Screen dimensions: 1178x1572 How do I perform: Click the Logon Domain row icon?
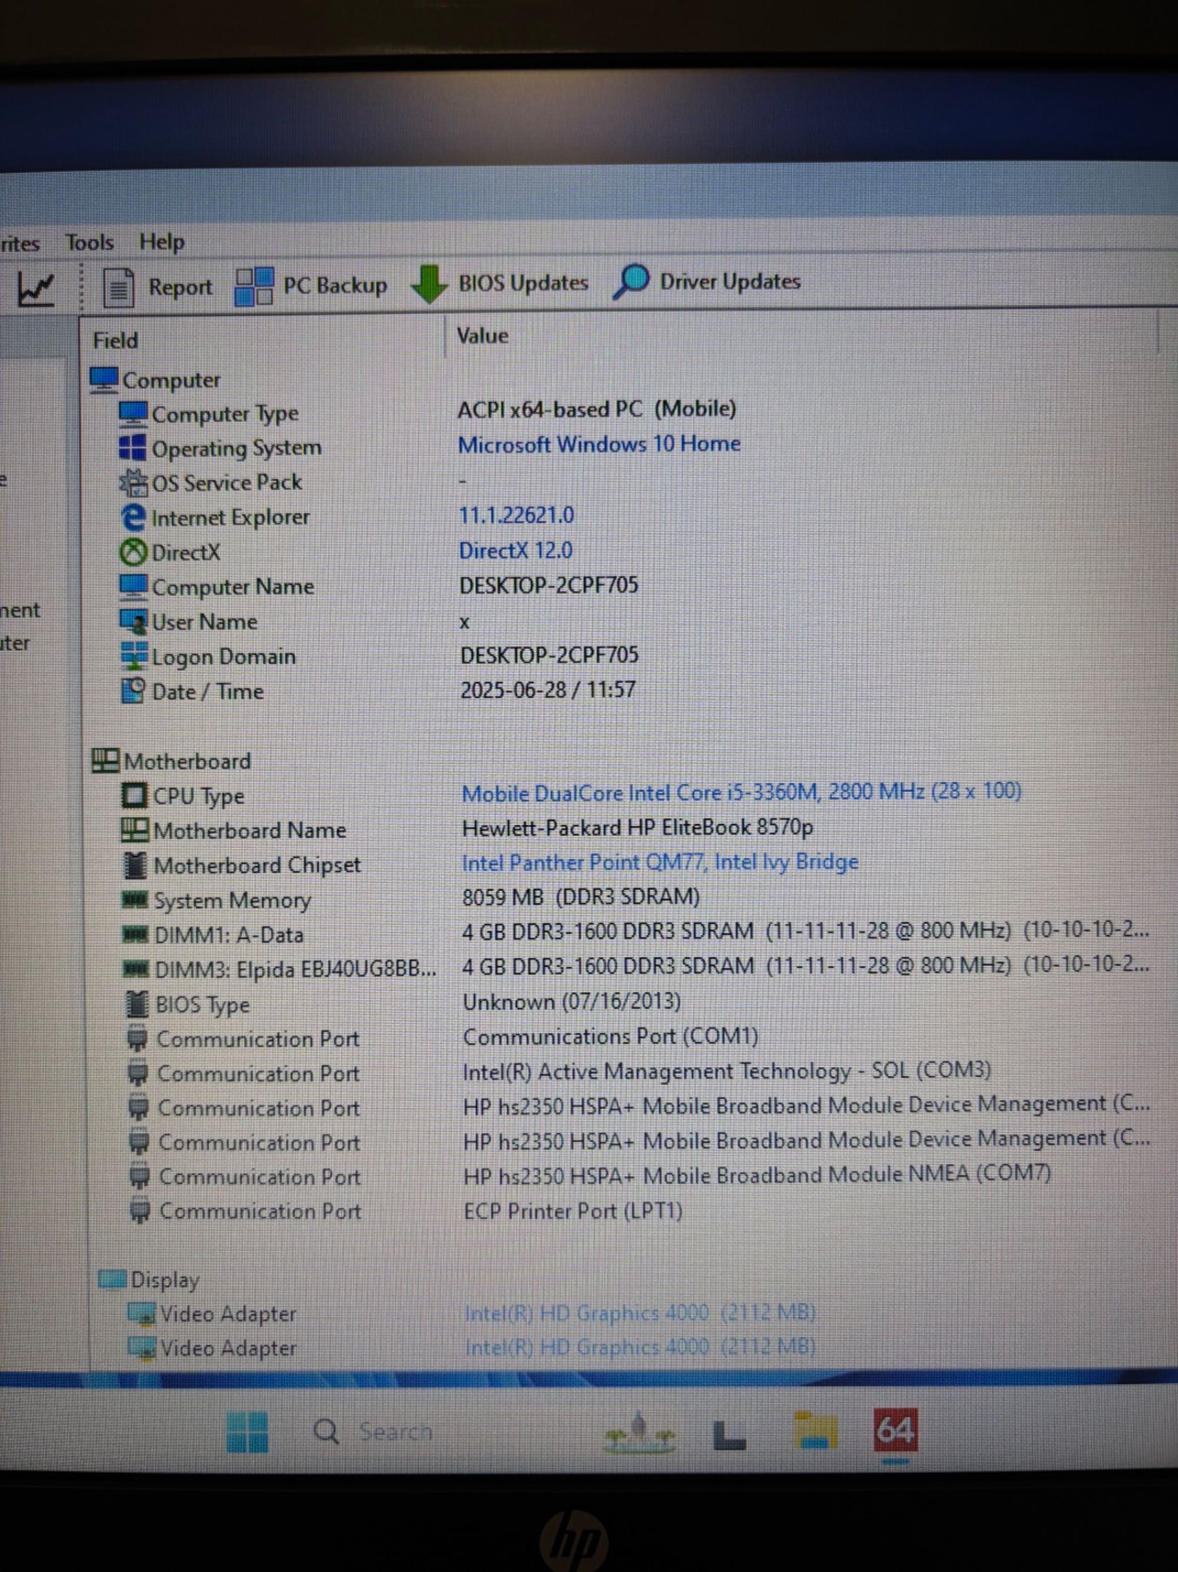click(x=134, y=657)
